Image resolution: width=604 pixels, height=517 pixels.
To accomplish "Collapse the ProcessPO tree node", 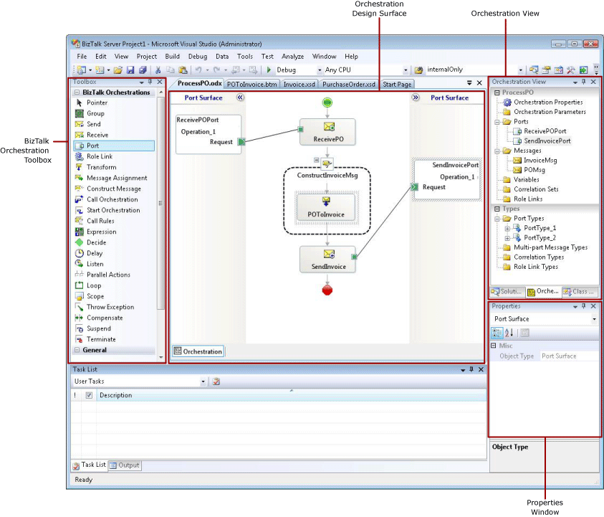I will [x=497, y=93].
